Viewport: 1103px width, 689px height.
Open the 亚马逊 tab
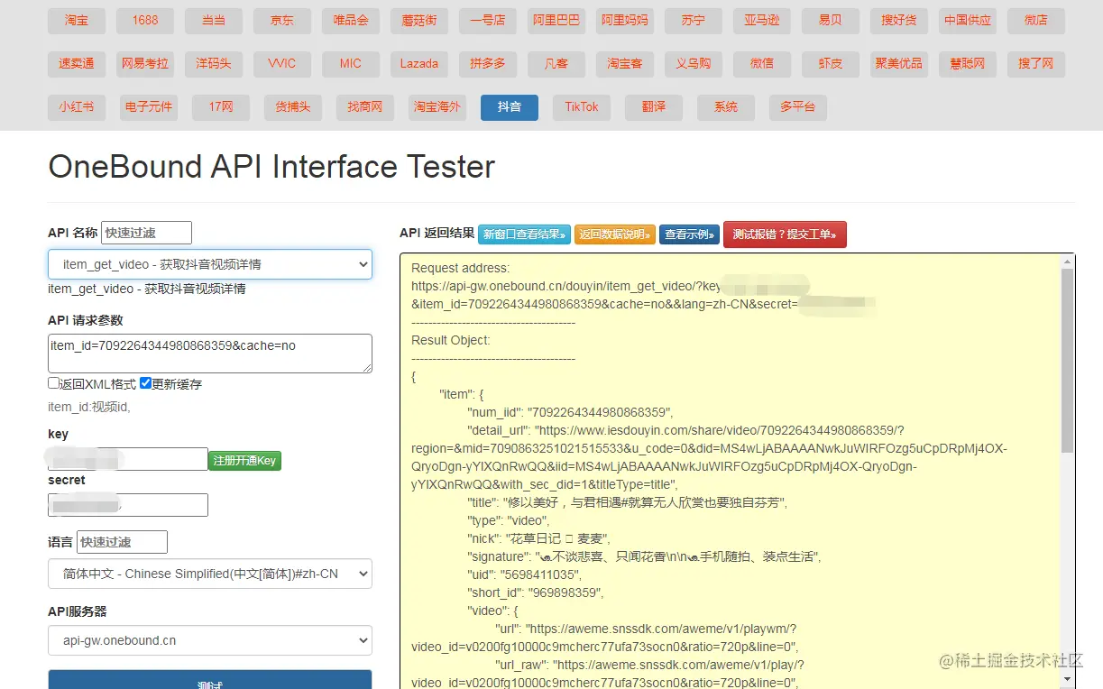[x=762, y=21]
